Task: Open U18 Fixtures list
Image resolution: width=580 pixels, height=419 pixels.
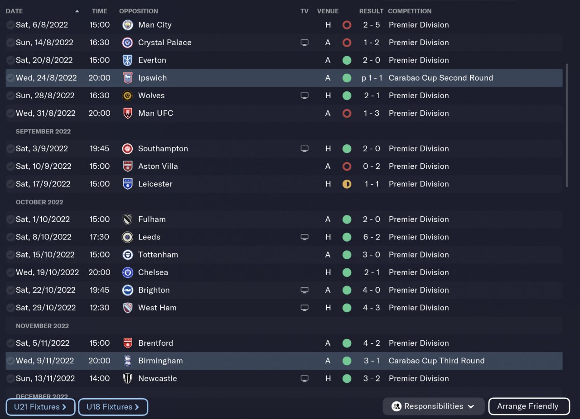Action: tap(113, 407)
